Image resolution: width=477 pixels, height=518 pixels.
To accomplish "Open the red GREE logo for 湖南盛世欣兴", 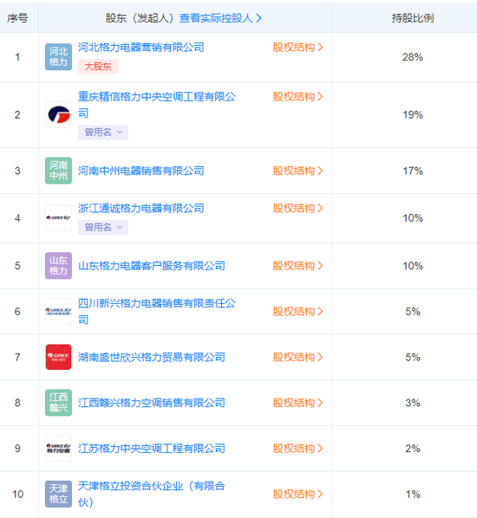I will pos(59,357).
